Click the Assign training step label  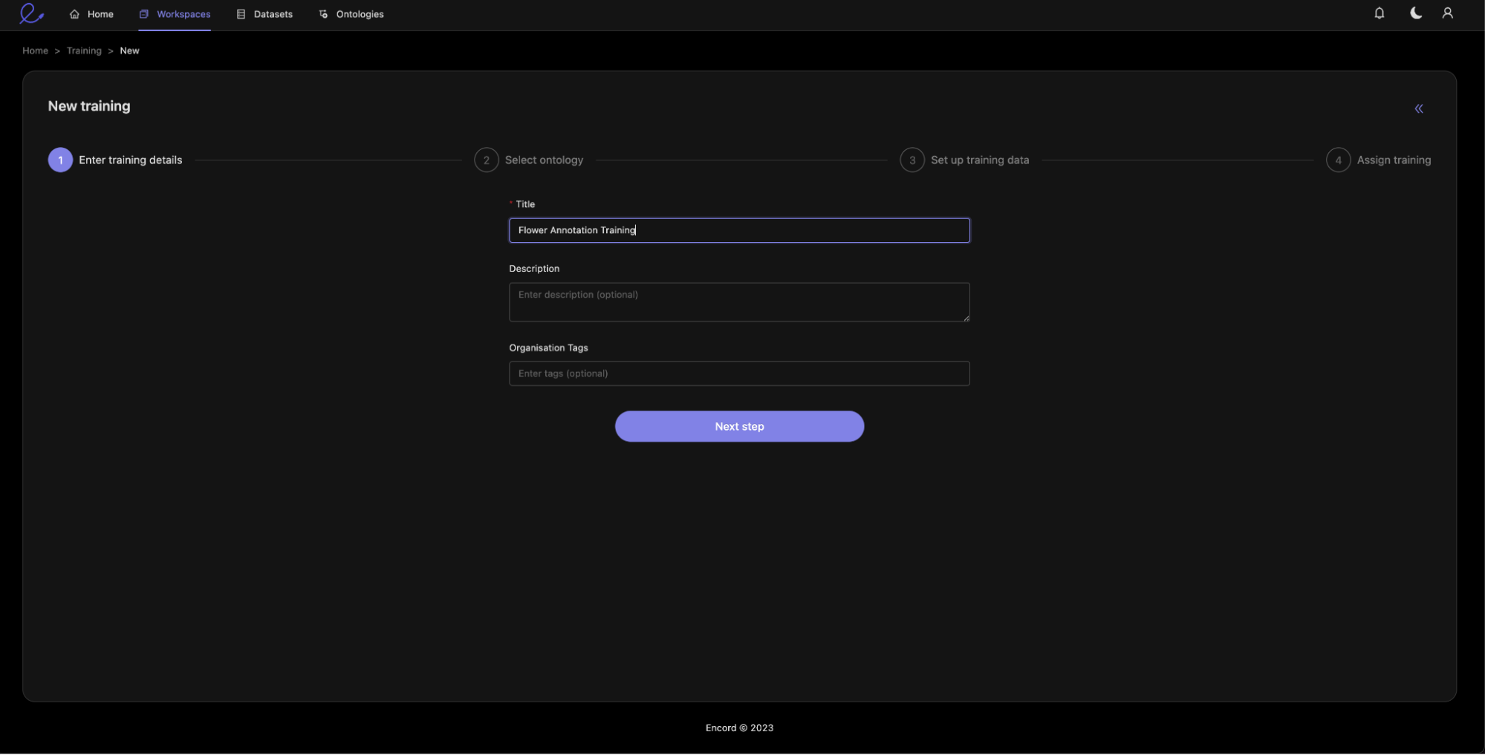click(1394, 160)
